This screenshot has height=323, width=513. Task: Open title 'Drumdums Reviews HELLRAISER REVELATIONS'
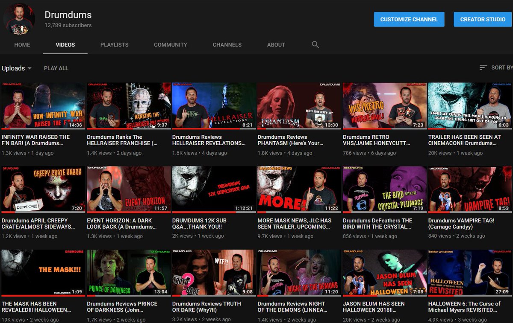209,140
